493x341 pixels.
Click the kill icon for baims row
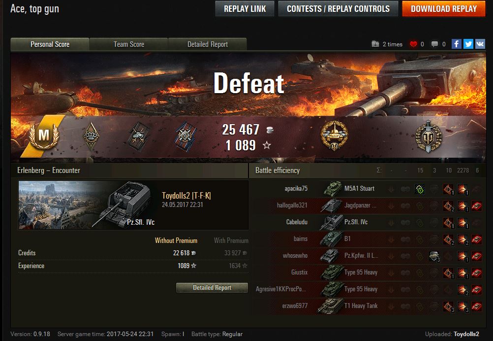click(x=477, y=239)
